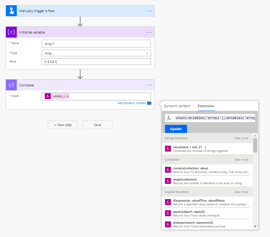
Task: Open the Type dropdown showing Array
Action: pos(96,53)
